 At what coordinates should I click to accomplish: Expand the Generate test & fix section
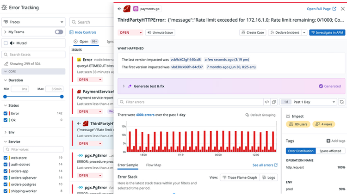124,86
